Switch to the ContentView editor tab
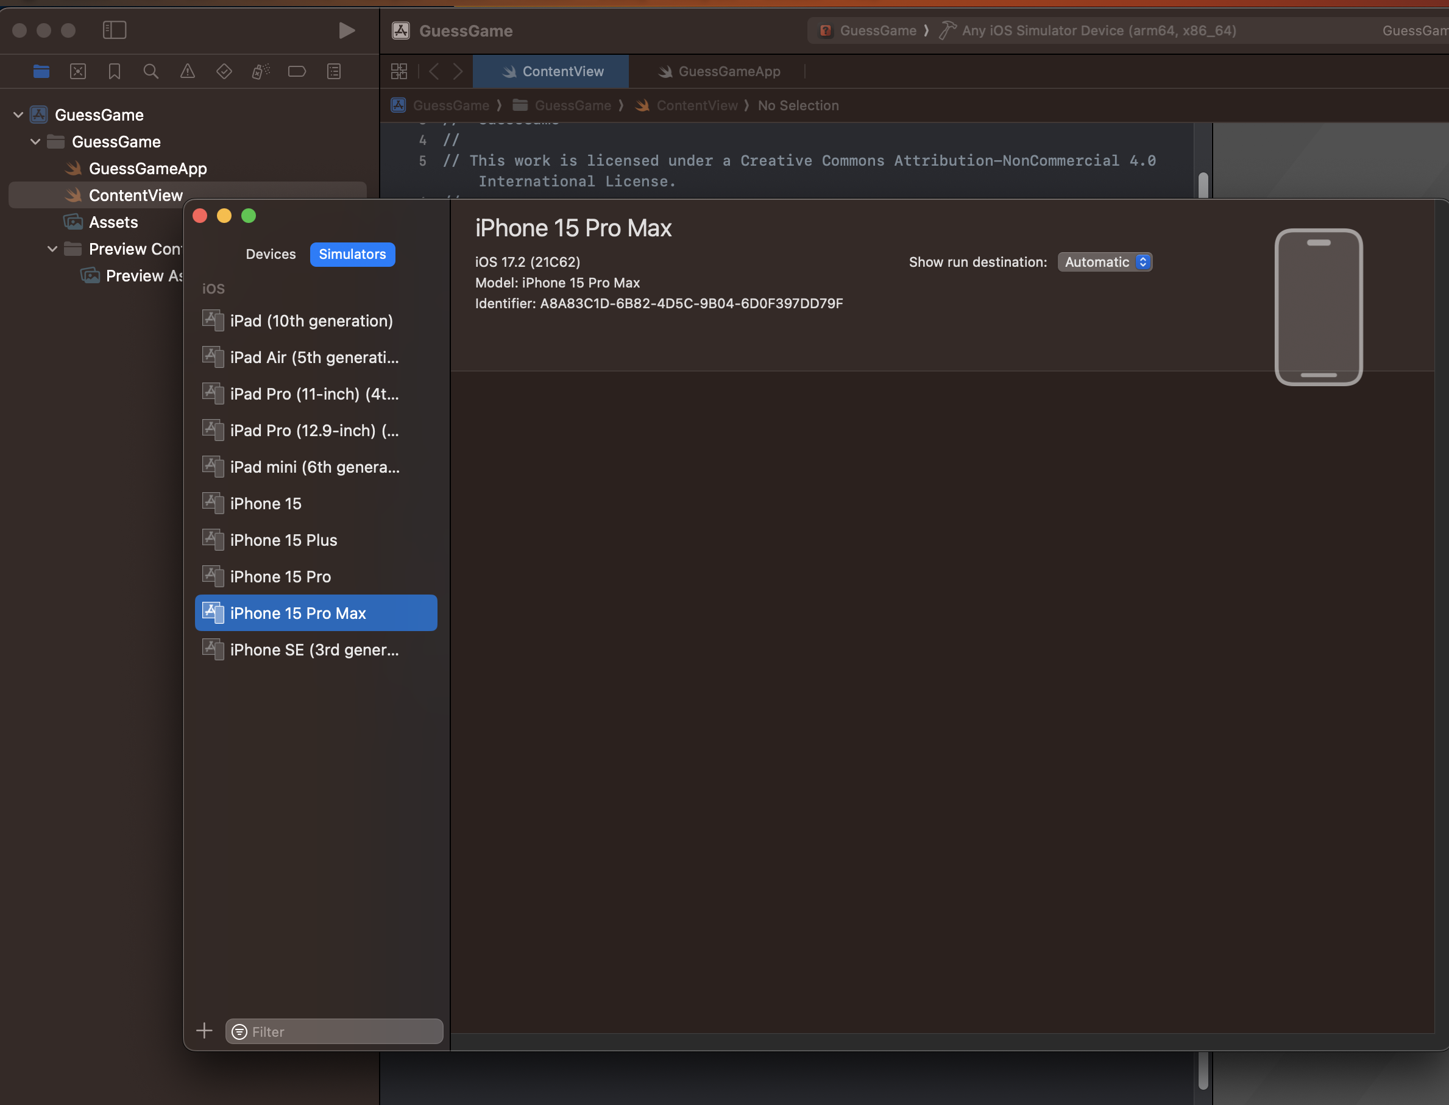Viewport: 1449px width, 1105px height. point(551,72)
